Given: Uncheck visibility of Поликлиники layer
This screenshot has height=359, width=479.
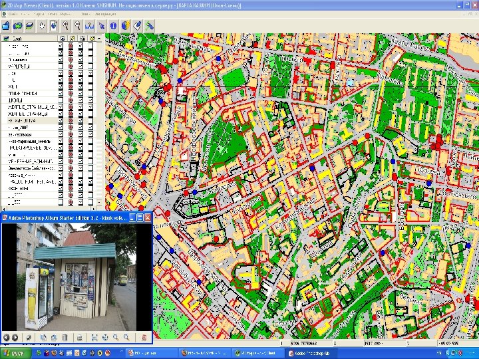Looking at the screenshot, I should (61, 94).
